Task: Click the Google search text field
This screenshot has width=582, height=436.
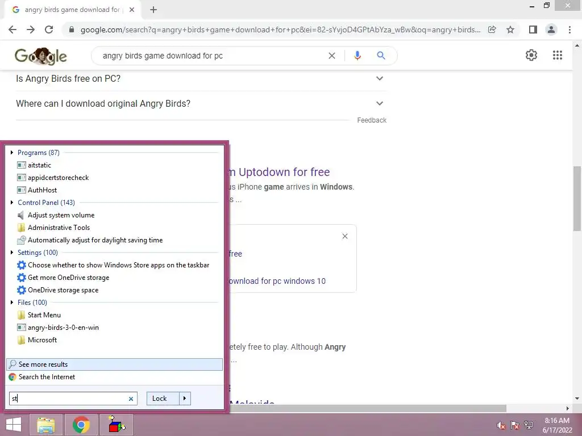Action: tap(211, 56)
